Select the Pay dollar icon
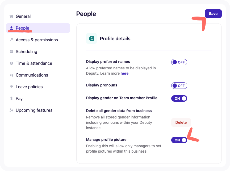Image resolution: width=230 pixels, height=171 pixels. coord(11,98)
